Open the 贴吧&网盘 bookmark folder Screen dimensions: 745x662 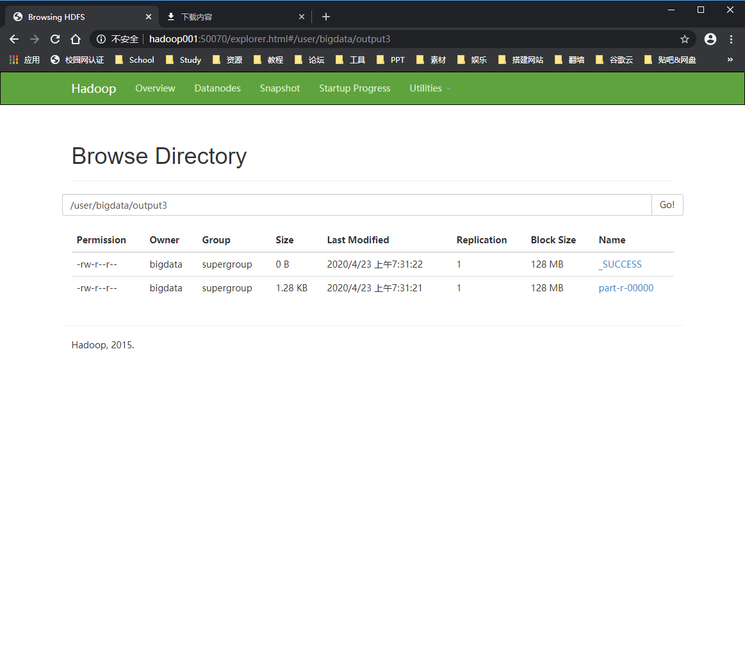click(671, 60)
